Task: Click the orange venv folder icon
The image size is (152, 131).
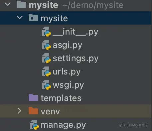Action: coord(33,111)
